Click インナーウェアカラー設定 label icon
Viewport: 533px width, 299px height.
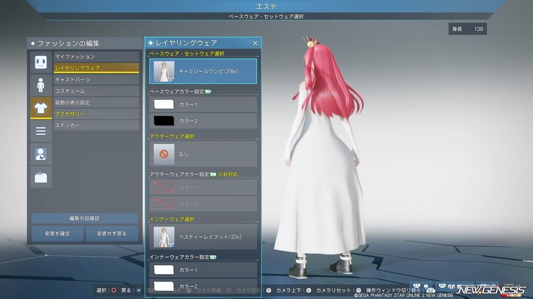[213, 257]
